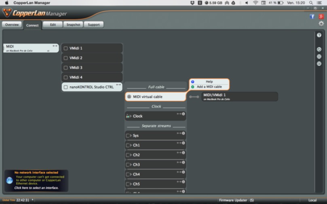Click here to select an interface link
The width and height of the screenshot is (327, 204).
(x=36, y=188)
